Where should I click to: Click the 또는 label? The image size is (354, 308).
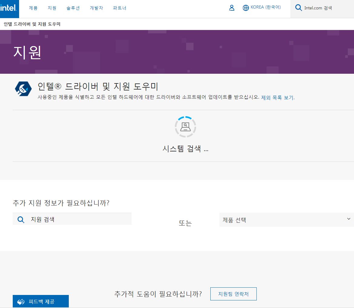click(x=185, y=223)
